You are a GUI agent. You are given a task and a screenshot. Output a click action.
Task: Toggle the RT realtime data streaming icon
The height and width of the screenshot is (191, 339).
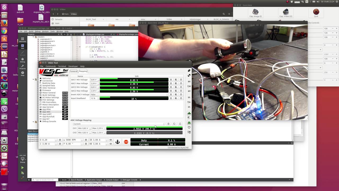pyautogui.click(x=189, y=118)
